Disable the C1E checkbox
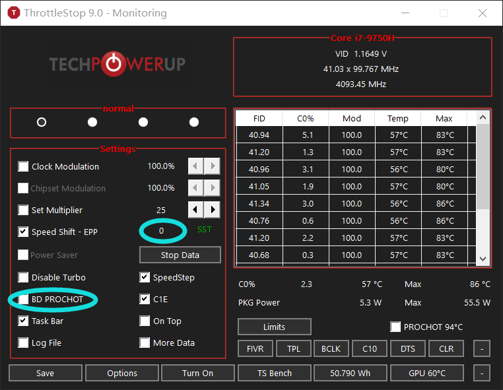 145,299
